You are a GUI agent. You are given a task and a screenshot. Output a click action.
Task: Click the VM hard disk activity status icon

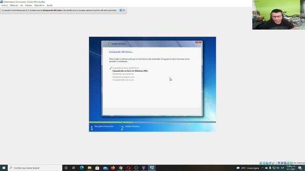coord(261,163)
